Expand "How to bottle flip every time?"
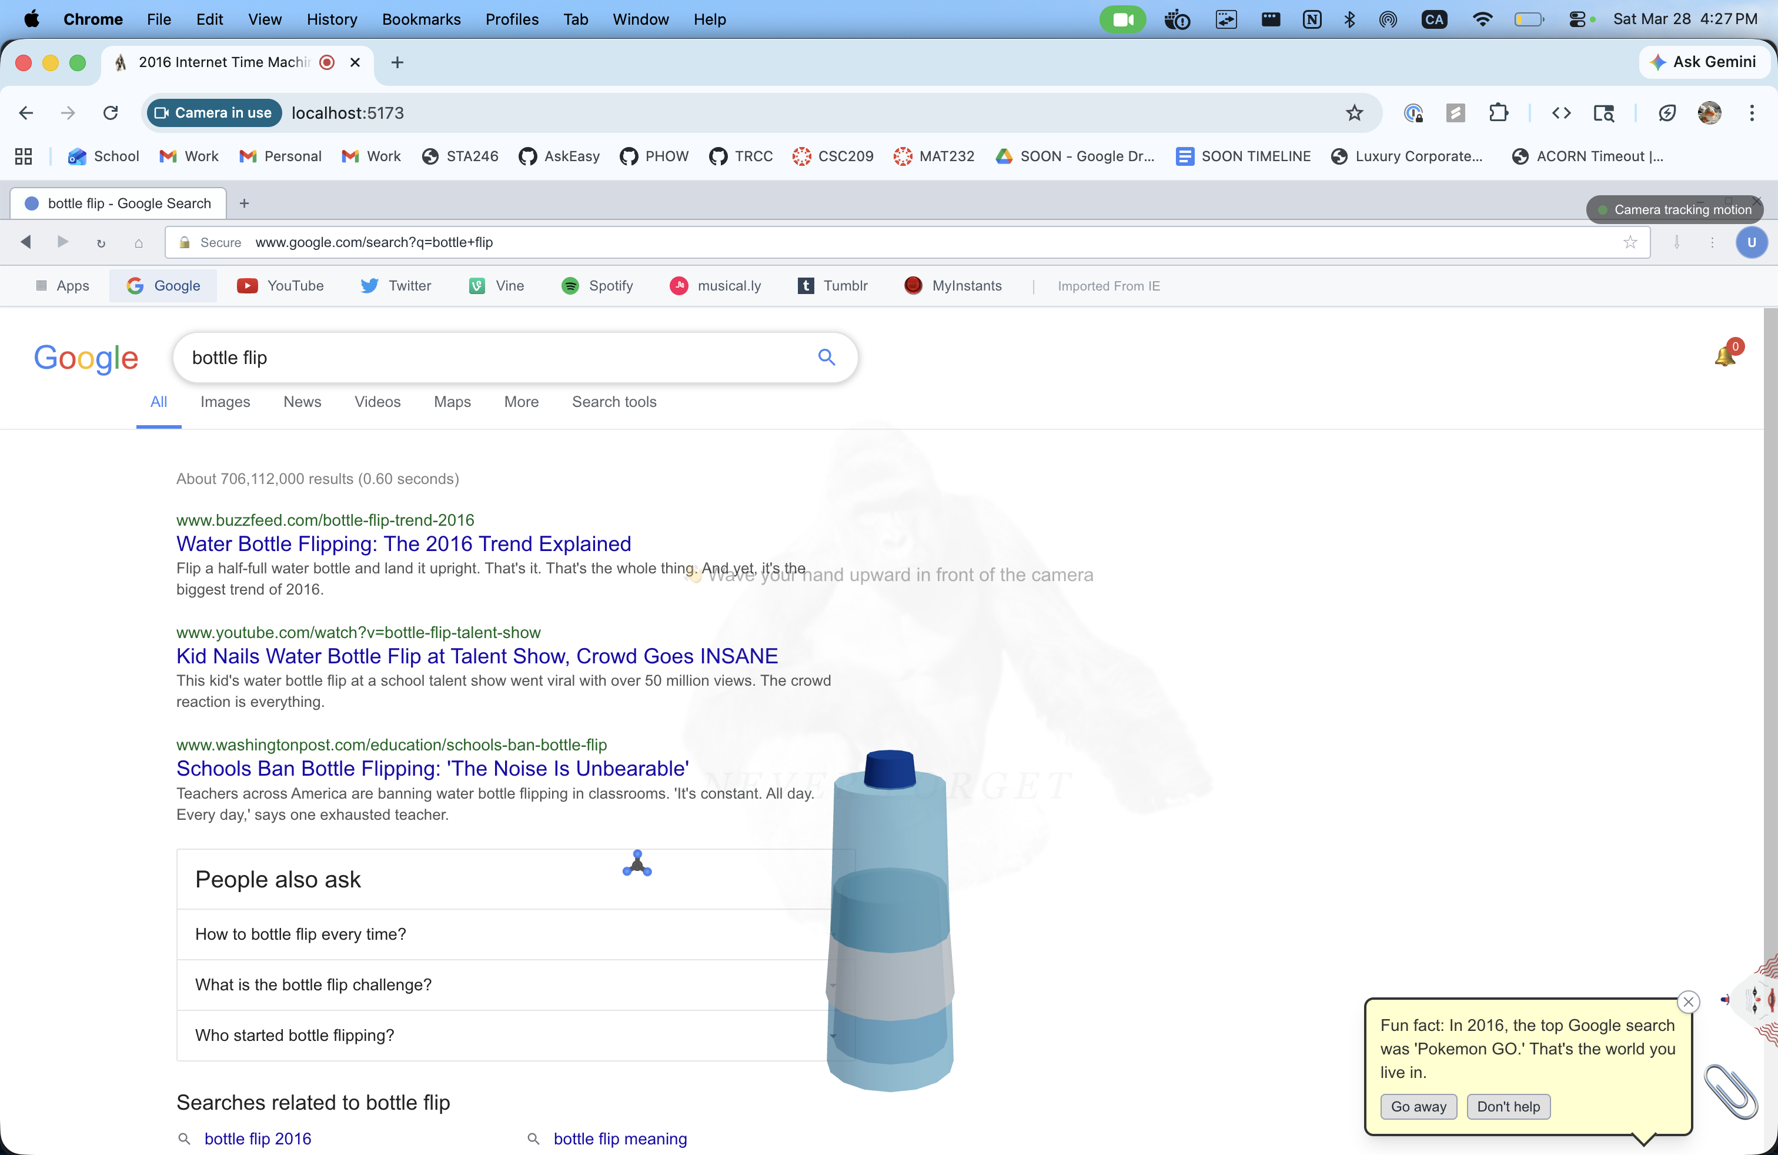 click(x=300, y=934)
